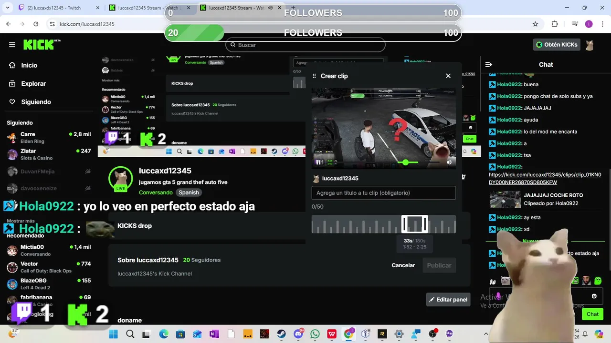Viewport: 611px width, 343px height.
Task: Expand Mostrar más in following list
Action: tap(21, 221)
